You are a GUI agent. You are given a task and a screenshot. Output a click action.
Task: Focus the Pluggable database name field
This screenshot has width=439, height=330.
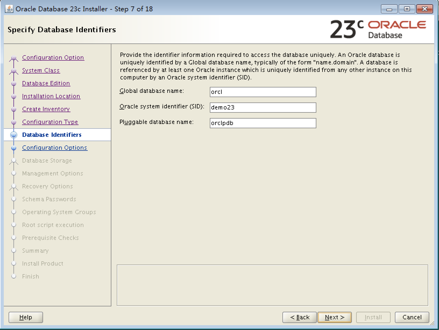tap(263, 123)
